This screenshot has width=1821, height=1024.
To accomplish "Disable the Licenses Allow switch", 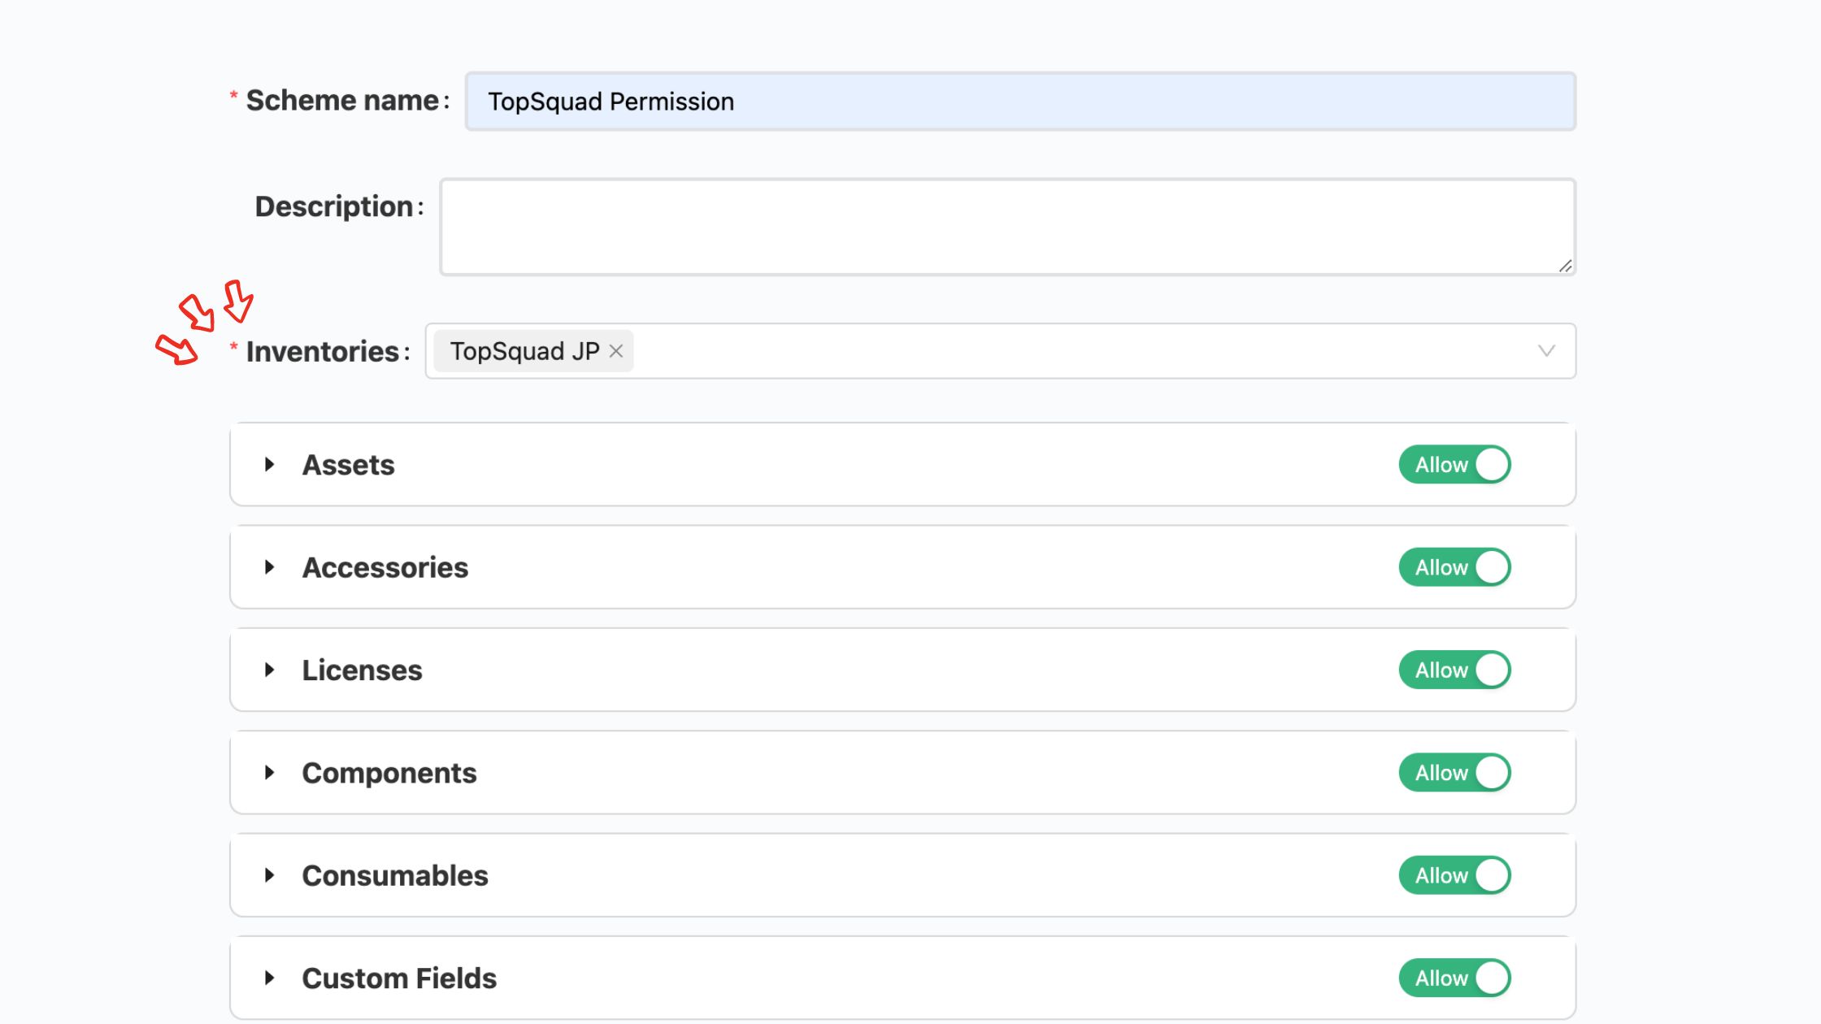I will (x=1454, y=670).
